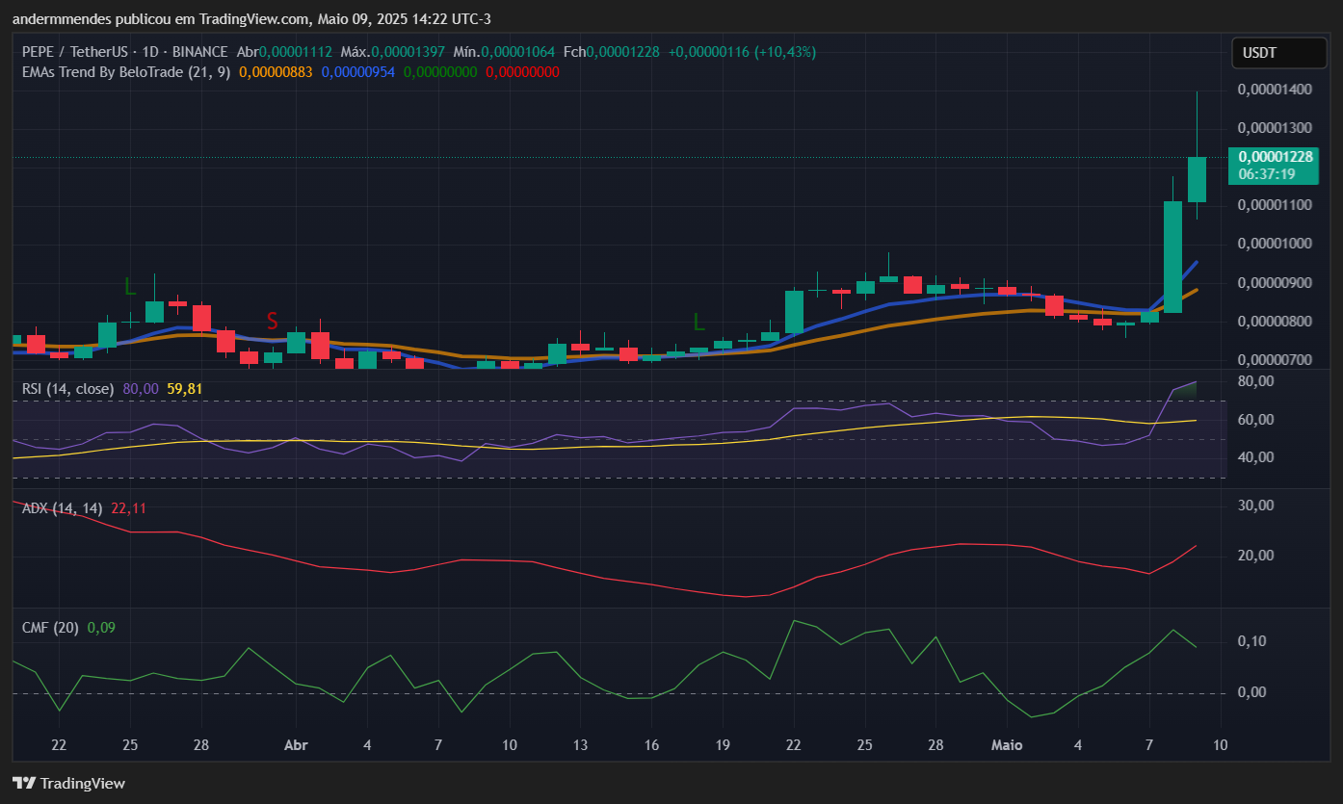Click the 0,00 CMF scale label

point(1252,692)
